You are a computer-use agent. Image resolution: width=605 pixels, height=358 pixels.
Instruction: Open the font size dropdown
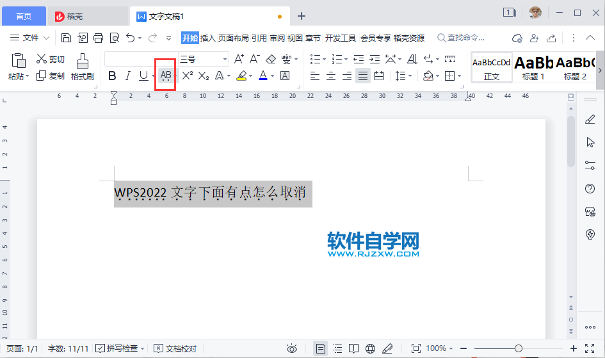click(x=225, y=59)
